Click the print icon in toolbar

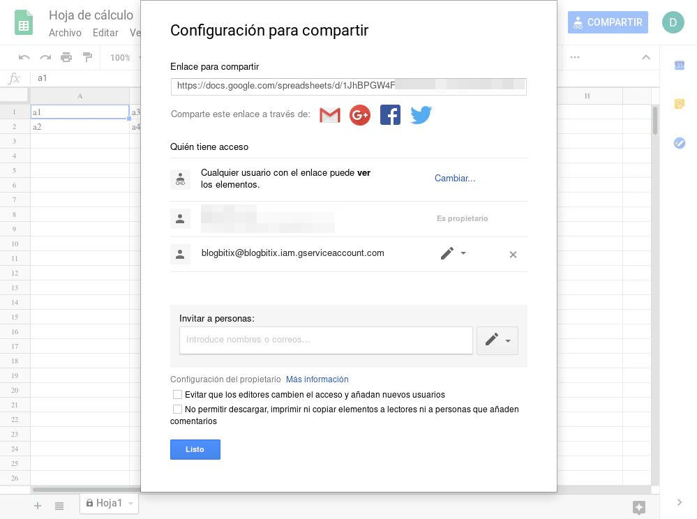(66, 57)
